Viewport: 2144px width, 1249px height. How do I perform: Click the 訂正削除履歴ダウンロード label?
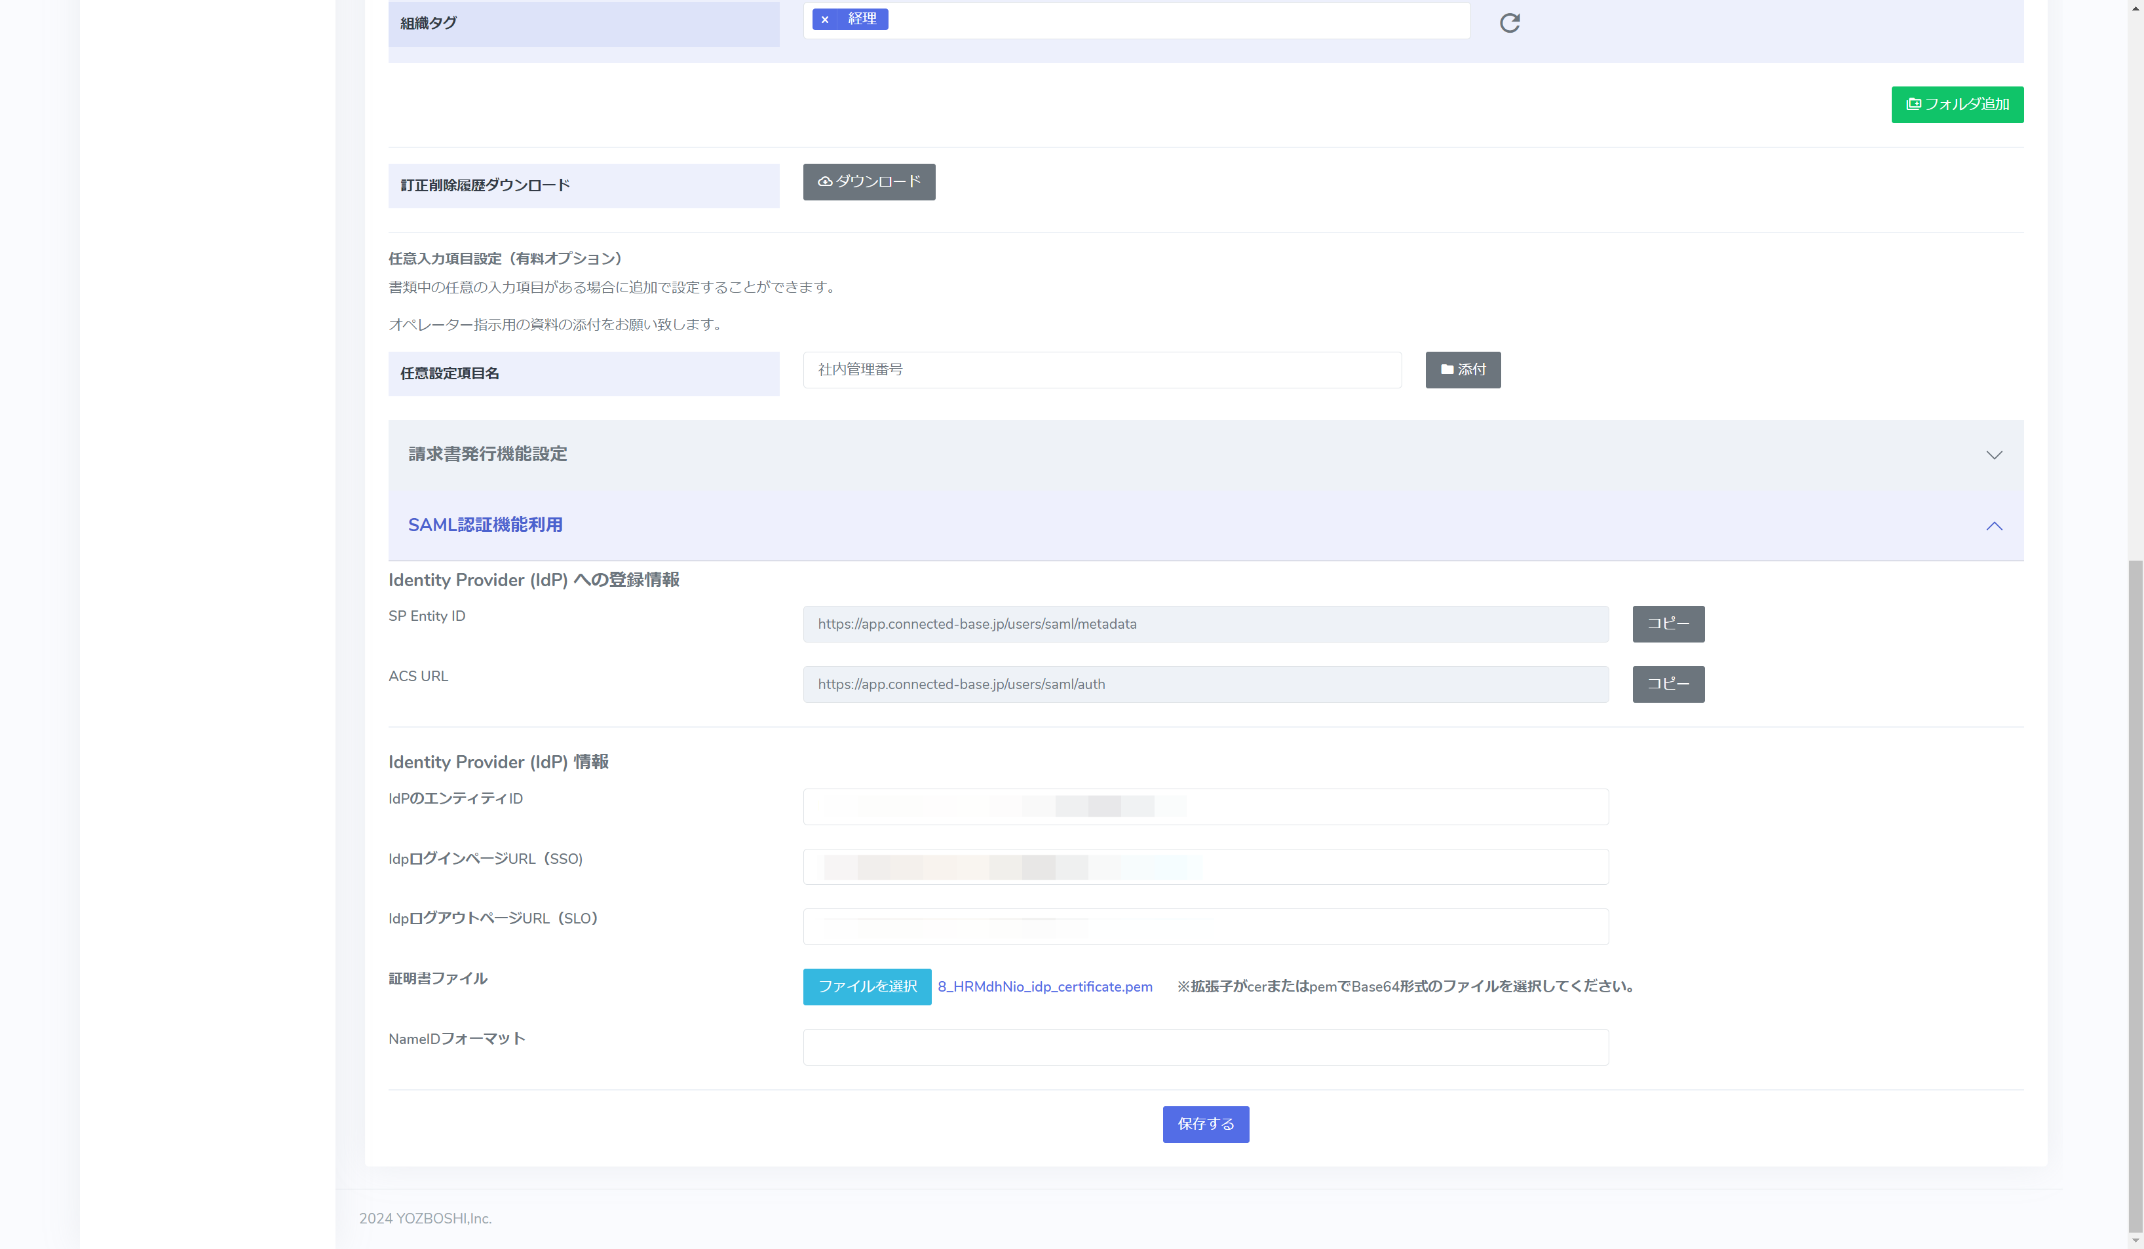(x=485, y=185)
